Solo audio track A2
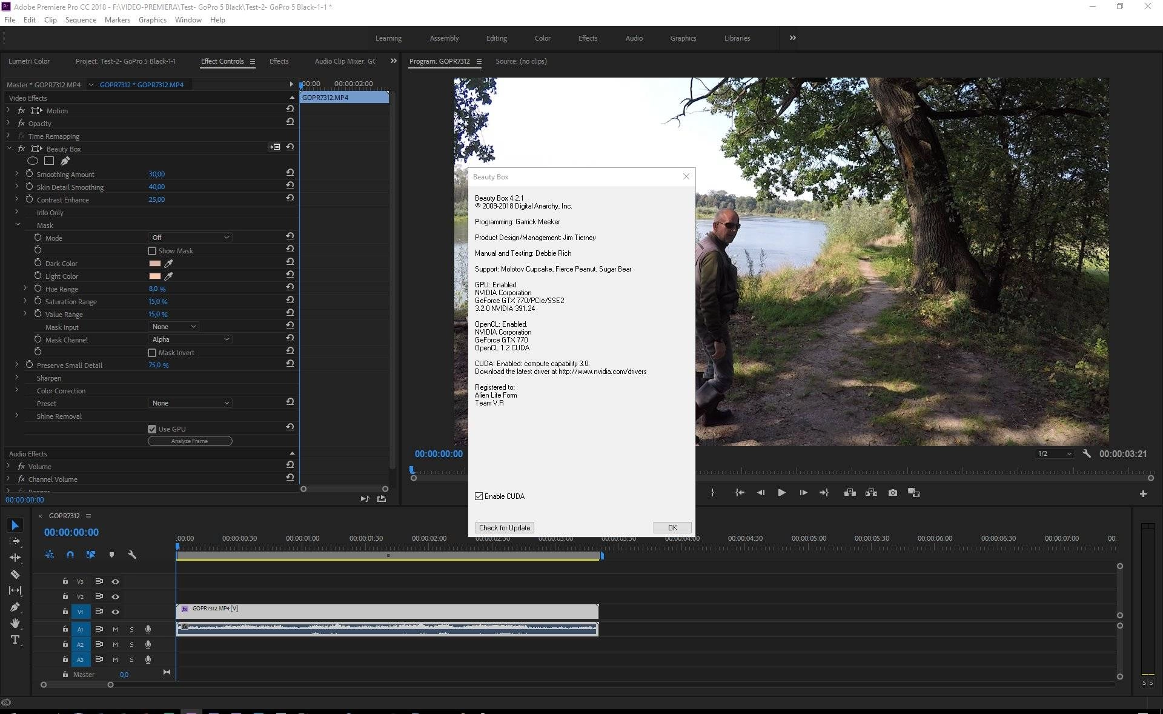Image resolution: width=1163 pixels, height=714 pixels. coord(131,644)
